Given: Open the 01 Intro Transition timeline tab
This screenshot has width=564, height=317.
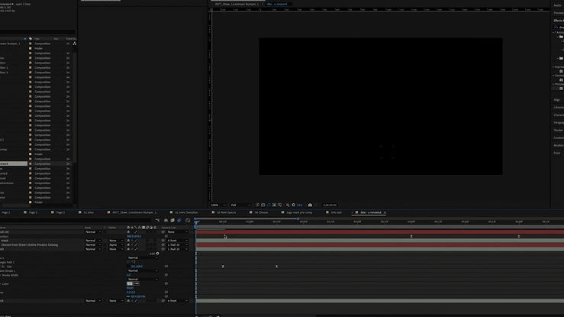Looking at the screenshot, I should [186, 212].
